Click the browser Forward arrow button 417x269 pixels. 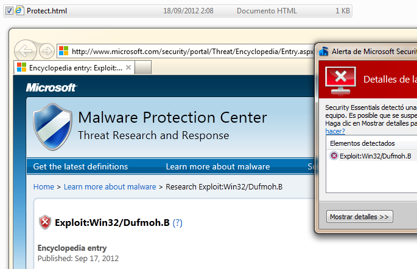click(x=46, y=50)
